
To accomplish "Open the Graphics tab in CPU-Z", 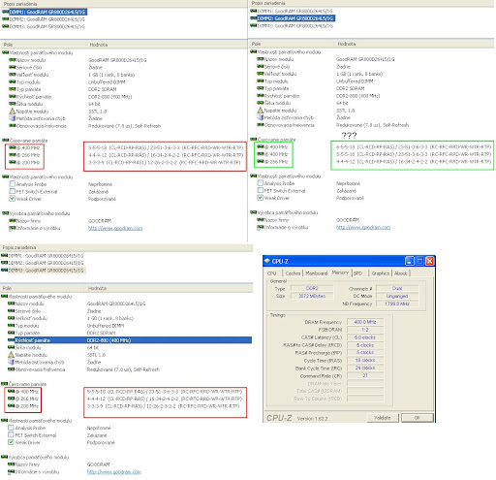I will pos(380,273).
